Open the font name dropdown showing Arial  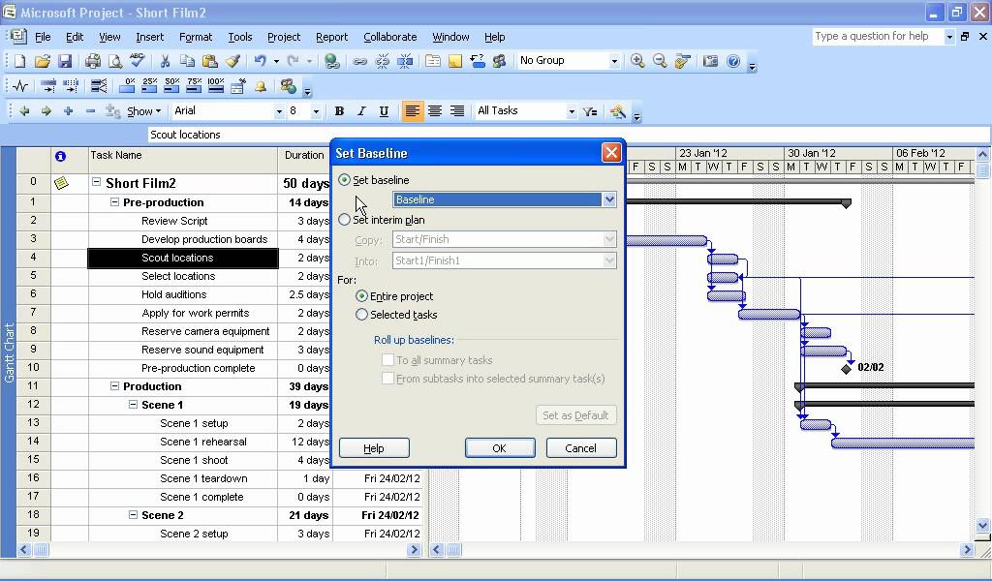pyautogui.click(x=278, y=111)
